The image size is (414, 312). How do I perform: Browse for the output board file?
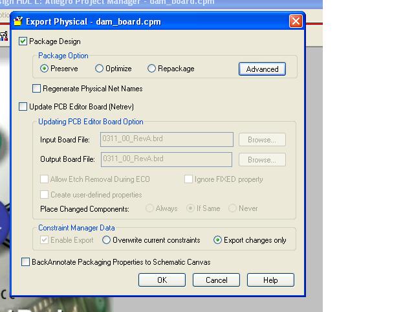click(x=262, y=159)
